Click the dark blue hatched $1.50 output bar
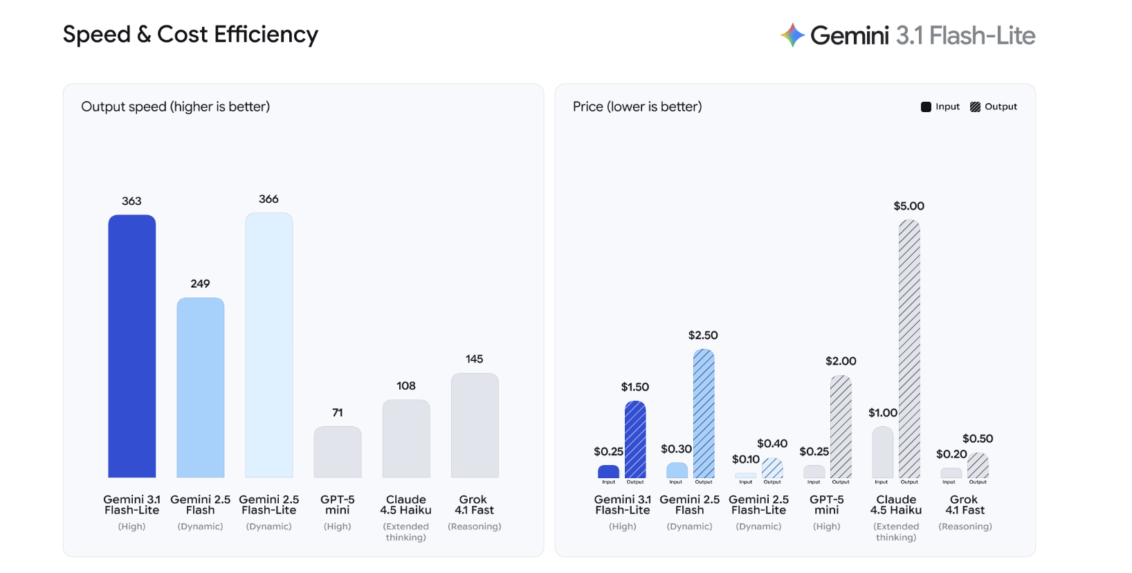The width and height of the screenshot is (1132, 573). (635, 439)
